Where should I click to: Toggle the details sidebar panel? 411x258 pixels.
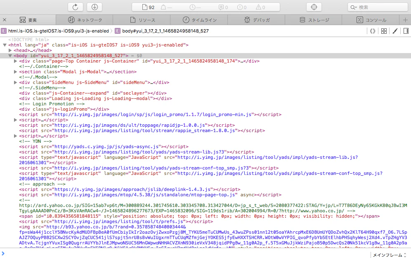tap(406, 31)
